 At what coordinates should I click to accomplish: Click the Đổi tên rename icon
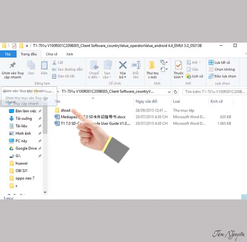pyautogui.click(x=136, y=65)
